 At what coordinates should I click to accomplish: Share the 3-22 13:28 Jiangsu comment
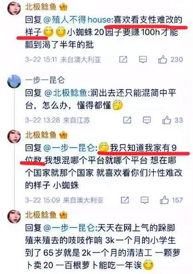pyautogui.click(x=127, y=120)
